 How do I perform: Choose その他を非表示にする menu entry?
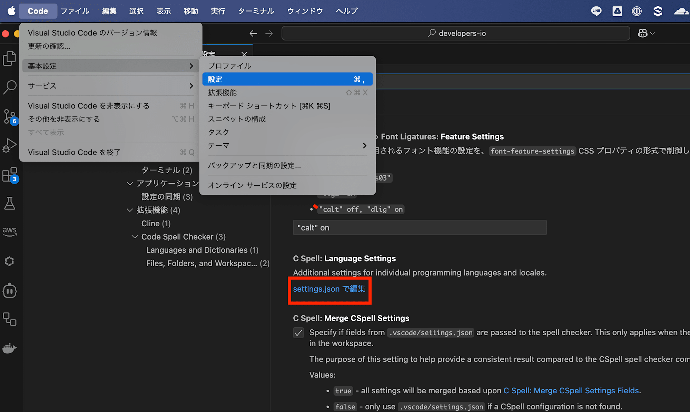coord(111,119)
